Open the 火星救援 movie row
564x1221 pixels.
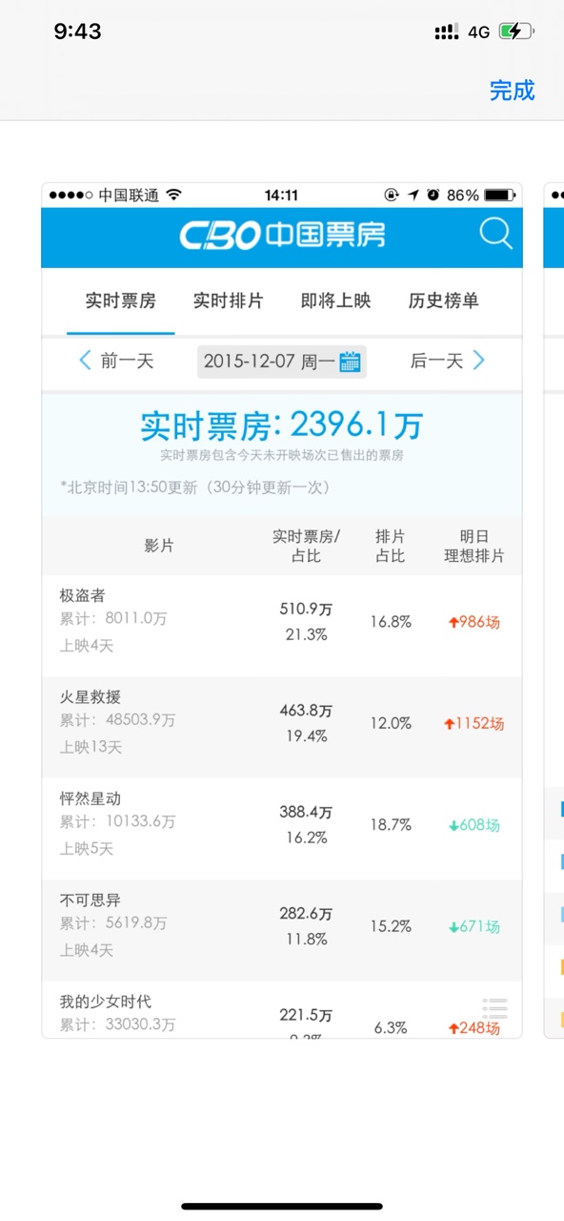[282, 727]
